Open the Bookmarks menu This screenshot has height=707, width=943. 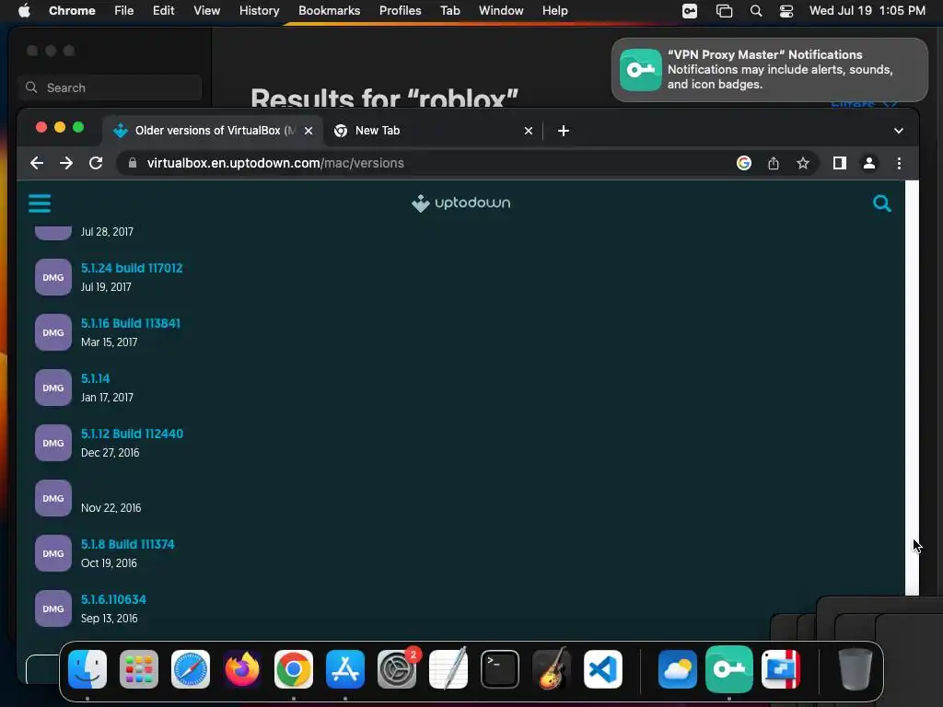(329, 11)
